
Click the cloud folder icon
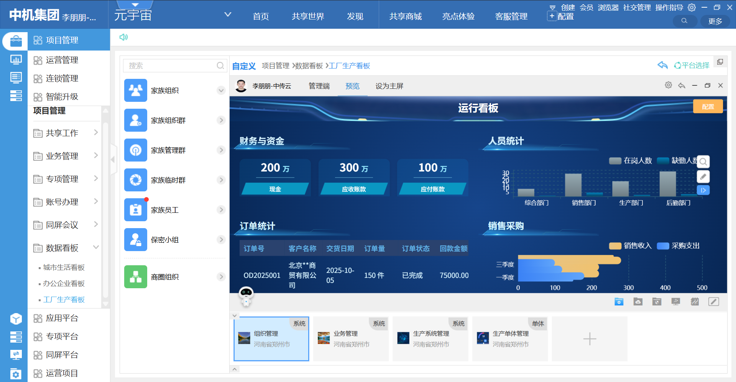(x=638, y=302)
